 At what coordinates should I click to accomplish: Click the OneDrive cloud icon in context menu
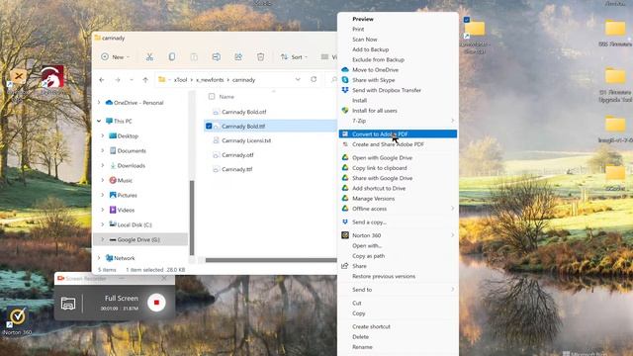[345, 70]
